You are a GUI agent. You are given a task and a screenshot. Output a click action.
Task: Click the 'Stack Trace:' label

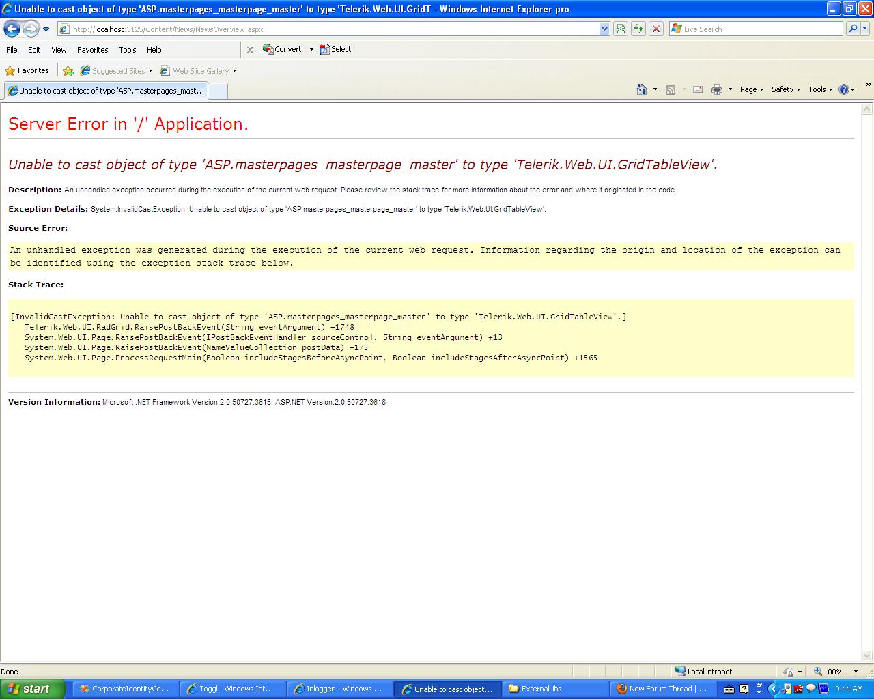pyautogui.click(x=36, y=285)
